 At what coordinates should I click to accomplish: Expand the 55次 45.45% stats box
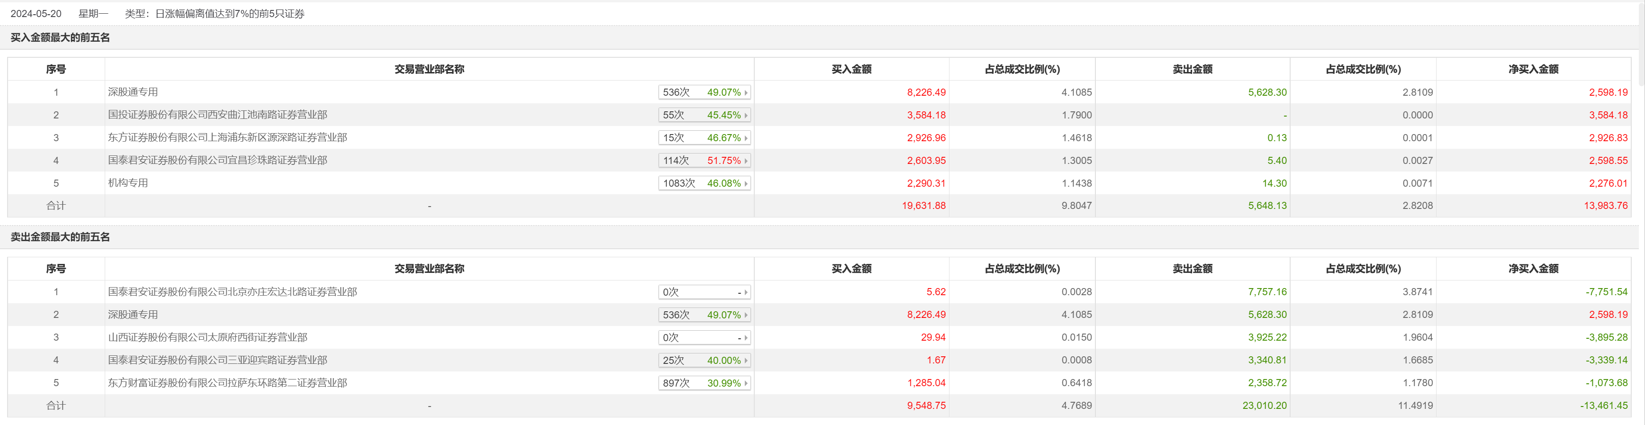[704, 115]
